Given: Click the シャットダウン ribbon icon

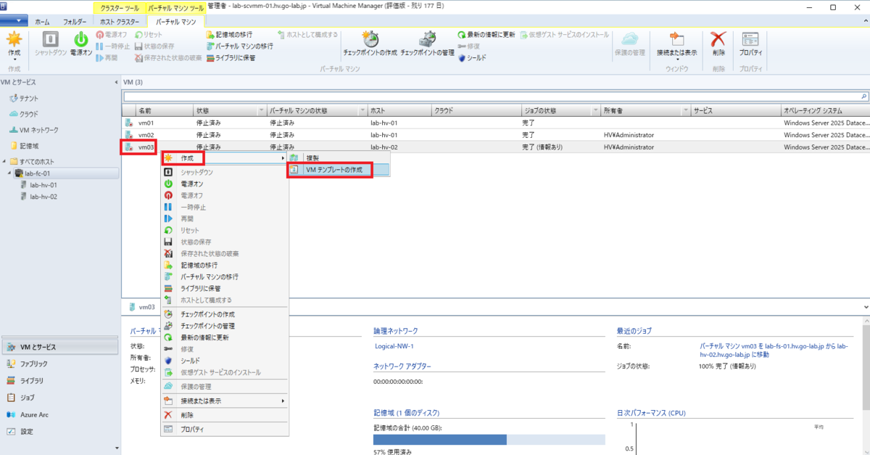Looking at the screenshot, I should point(51,44).
